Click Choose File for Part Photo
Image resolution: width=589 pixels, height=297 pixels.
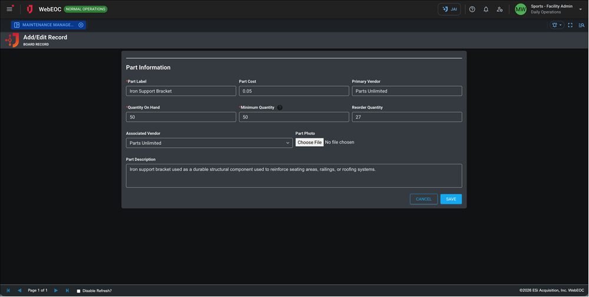(309, 143)
